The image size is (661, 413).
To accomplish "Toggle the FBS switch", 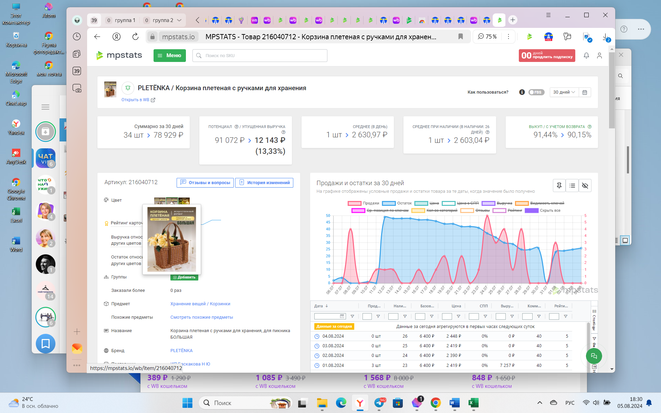I will [536, 92].
